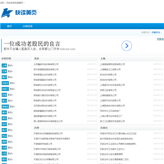Select the 天津 category tag in sidebar
Screen dimensions: 164x164
point(4,71)
